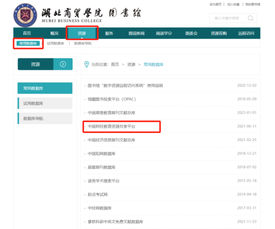Click the 我的图书馆 link at top
Viewport: 275px width, 229px height.
click(x=253, y=5)
